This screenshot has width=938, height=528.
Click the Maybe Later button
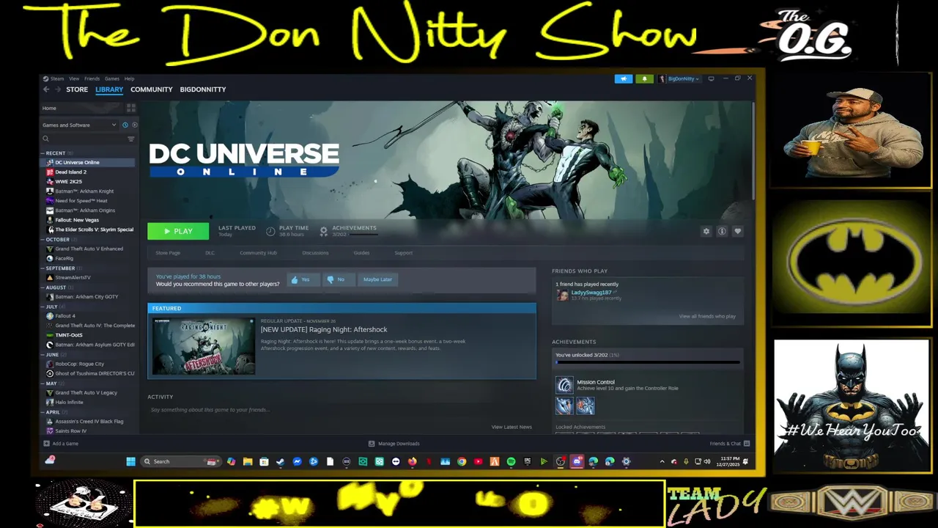(377, 279)
